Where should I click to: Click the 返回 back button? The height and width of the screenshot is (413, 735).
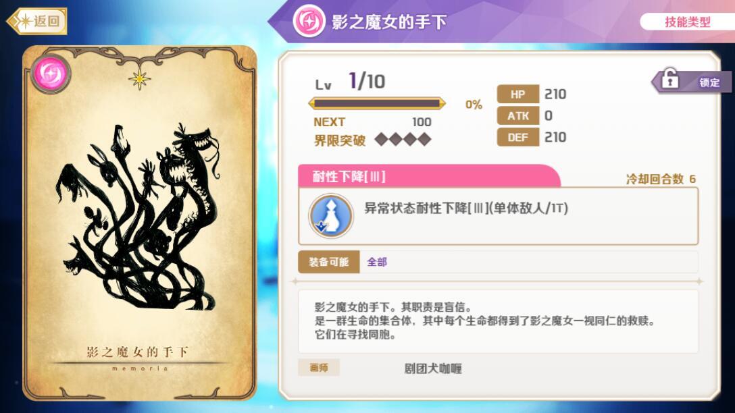click(37, 21)
